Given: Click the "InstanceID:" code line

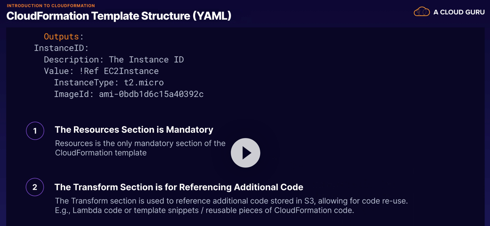Looking at the screenshot, I should coord(61,48).
